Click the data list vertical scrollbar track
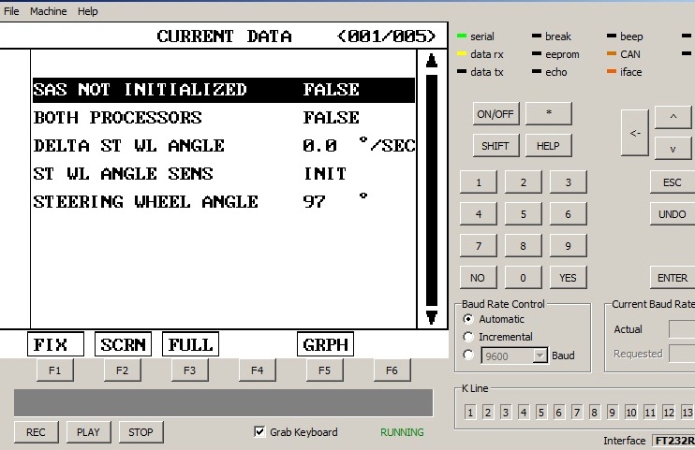Image resolution: width=695 pixels, height=450 pixels. click(431, 187)
